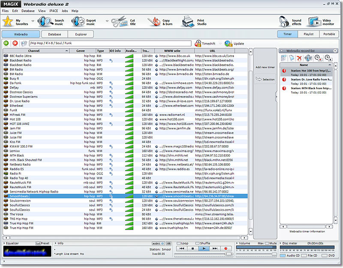Viewport: 343px width, 268px height.
Task: Select the Audio CD disc type
Action: [283, 256]
